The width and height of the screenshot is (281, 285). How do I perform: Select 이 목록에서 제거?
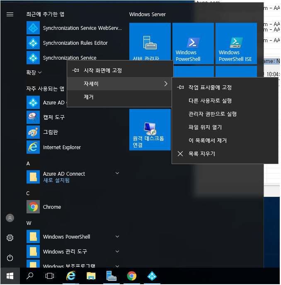pos(225,140)
